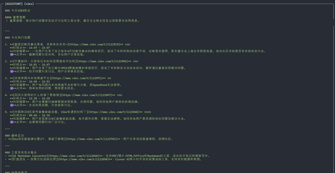This screenshot has height=173, width=335.
Task: Click the checkmark icon before 健康问题引发共鸣
Action: (11, 54)
